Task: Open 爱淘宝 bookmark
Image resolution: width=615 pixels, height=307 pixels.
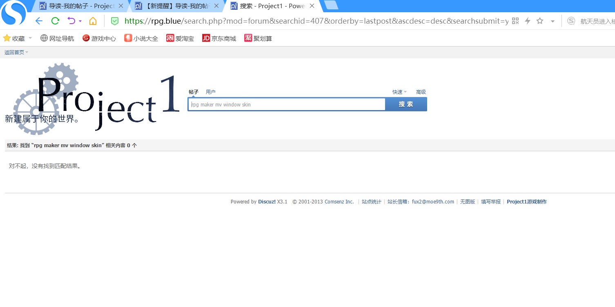Action: point(180,38)
